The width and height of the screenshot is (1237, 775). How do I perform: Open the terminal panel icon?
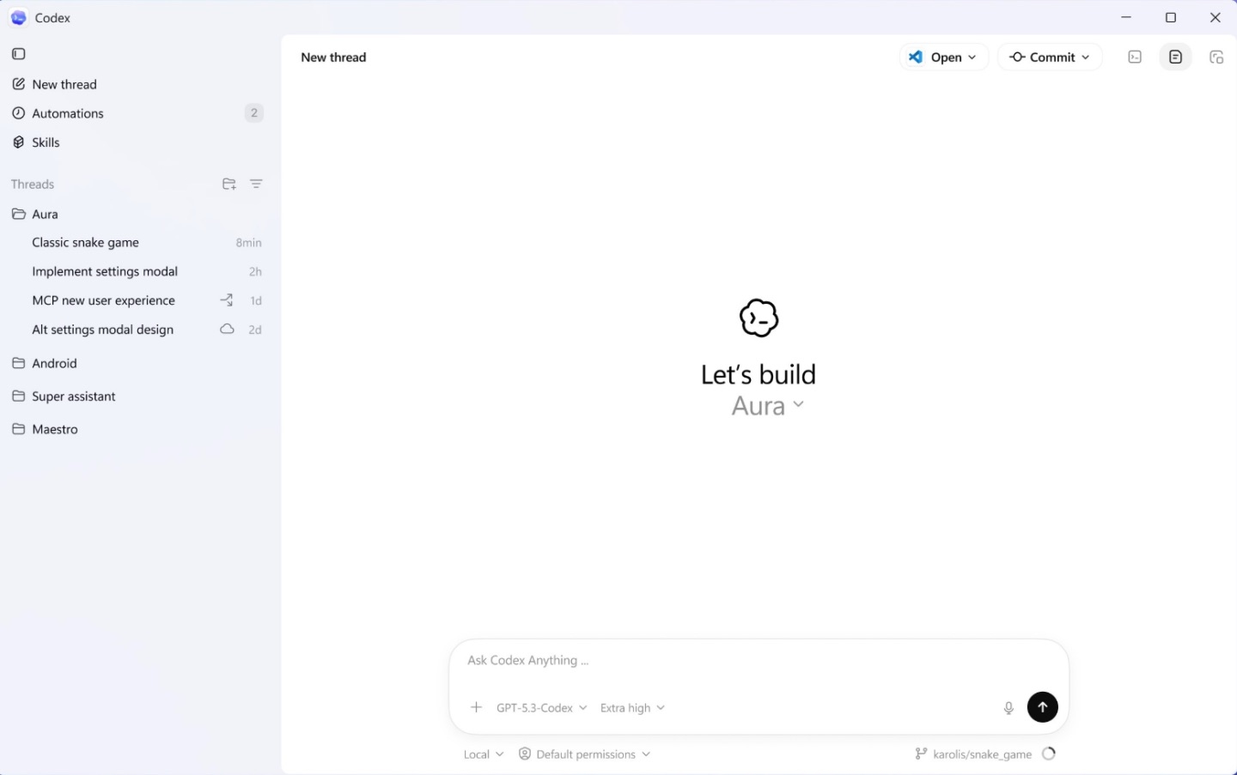pos(1134,57)
